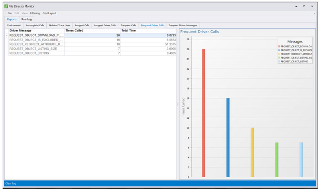
Task: Open the Filtering menu
Action: (35, 13)
